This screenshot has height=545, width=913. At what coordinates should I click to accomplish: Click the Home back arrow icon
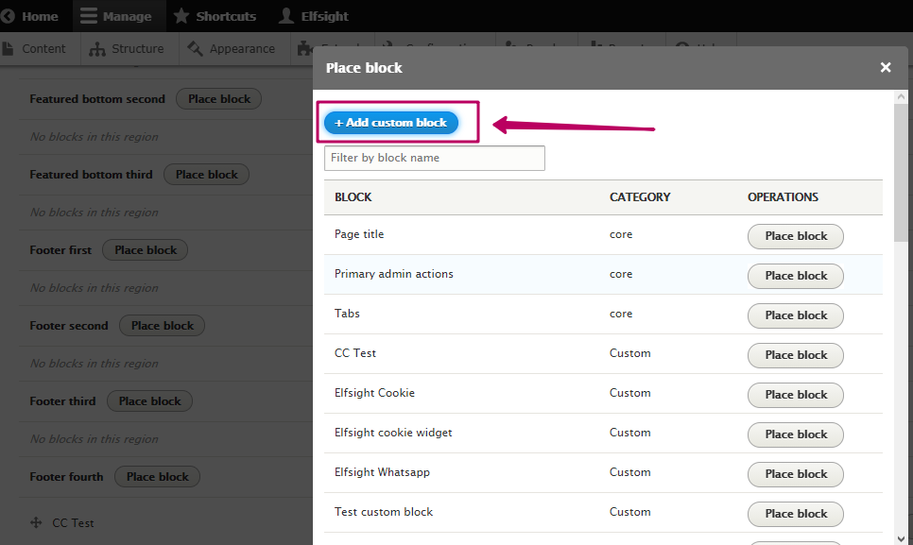tap(7, 16)
